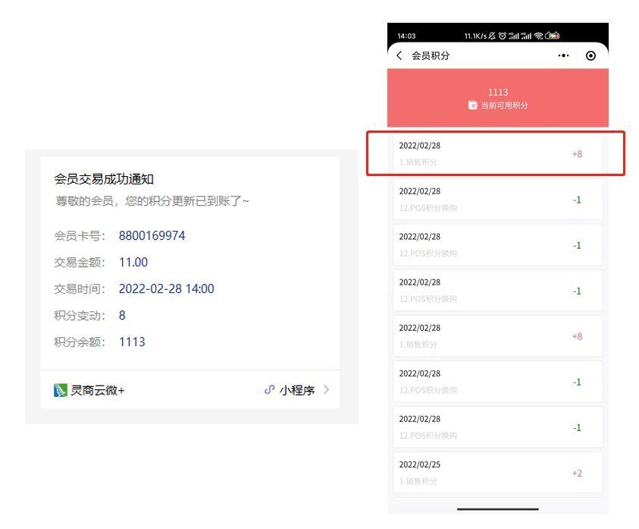Tap the wallet icon beside 当前可用积分
The width and height of the screenshot is (639, 529).
[x=472, y=105]
